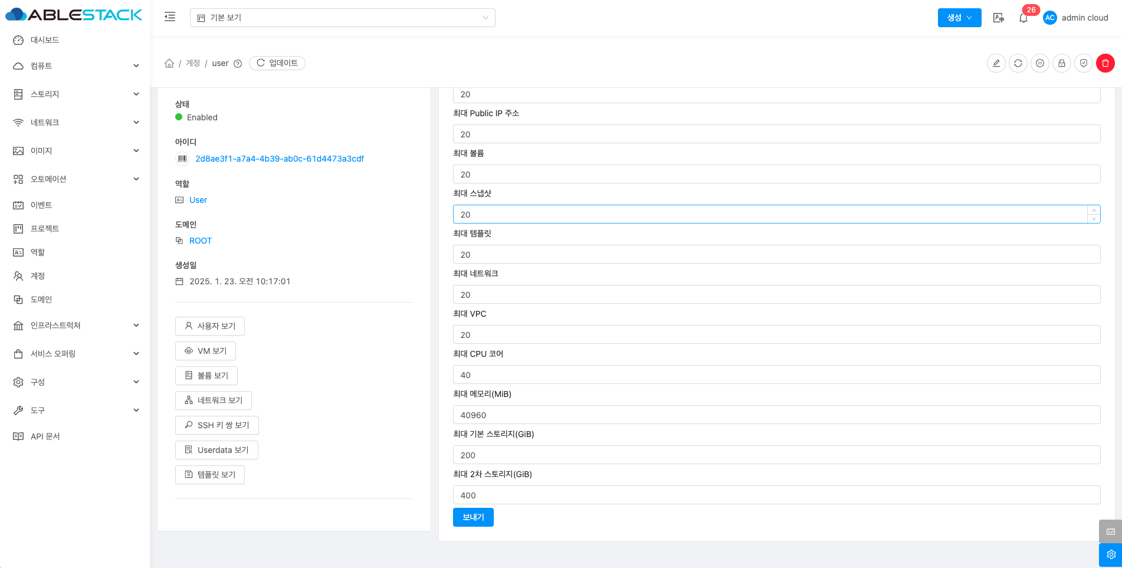Open the 생성 create dropdown button
This screenshot has height=568, width=1122.
point(959,18)
